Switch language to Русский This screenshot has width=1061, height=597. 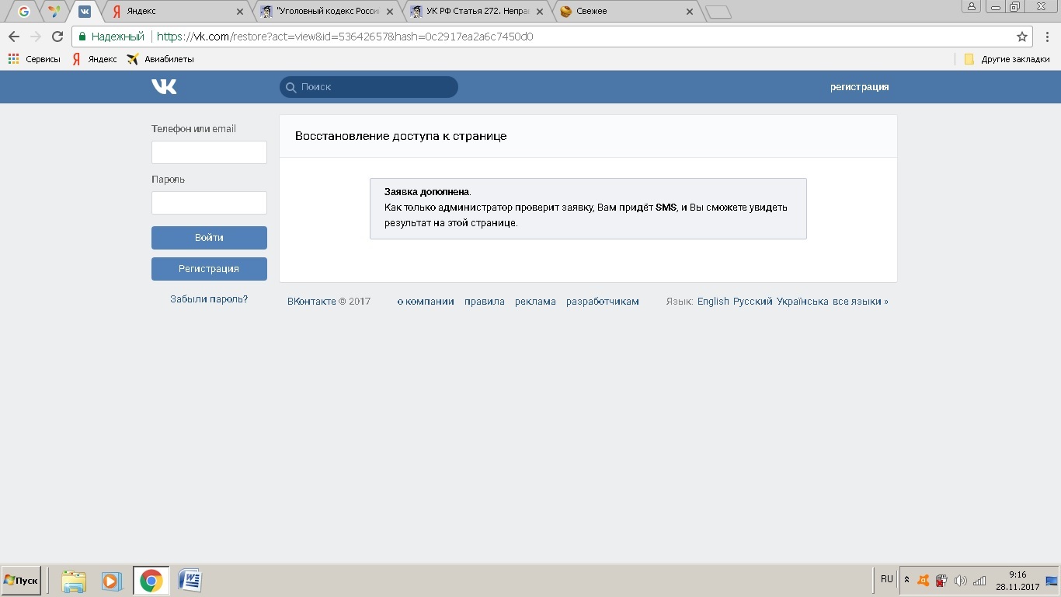coord(753,302)
